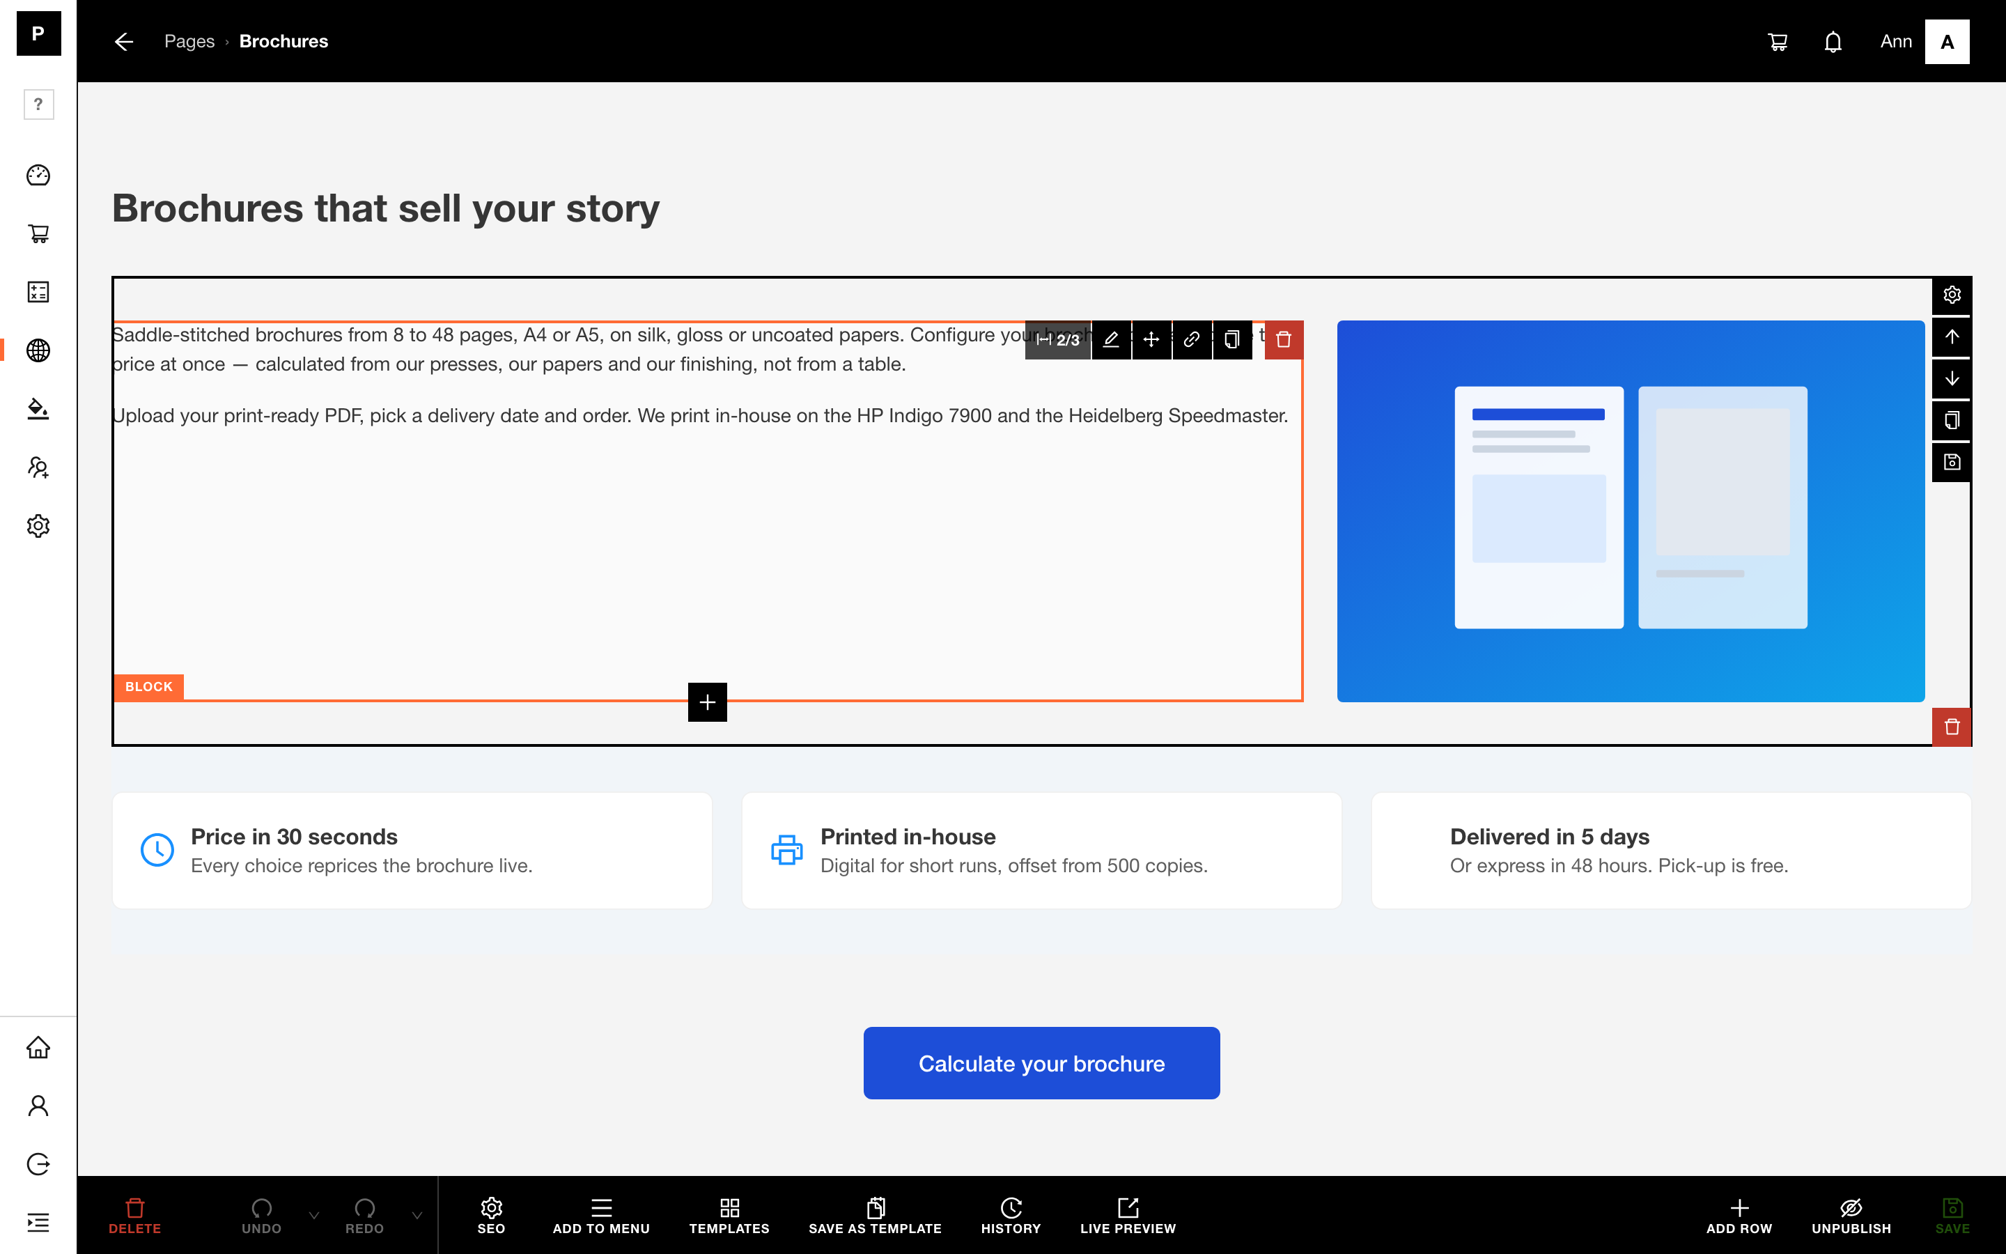Click the Calculate your brochure button
This screenshot has height=1254, width=2006.
click(x=1041, y=1063)
